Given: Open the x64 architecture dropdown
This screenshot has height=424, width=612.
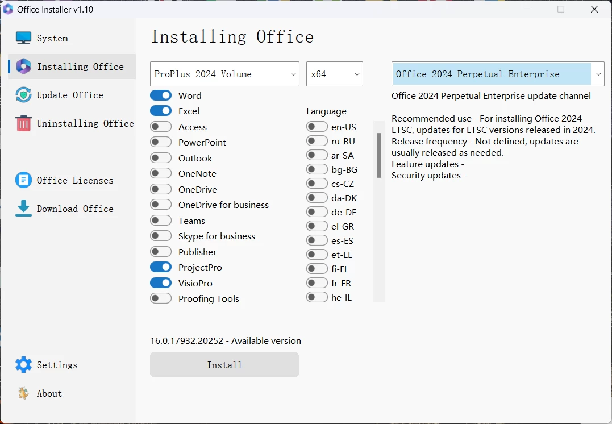Looking at the screenshot, I should click(x=335, y=74).
